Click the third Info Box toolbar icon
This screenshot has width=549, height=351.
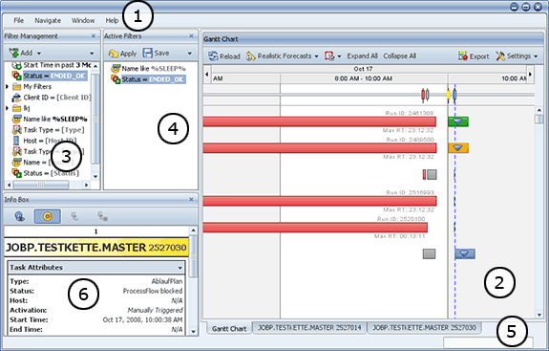tap(74, 216)
